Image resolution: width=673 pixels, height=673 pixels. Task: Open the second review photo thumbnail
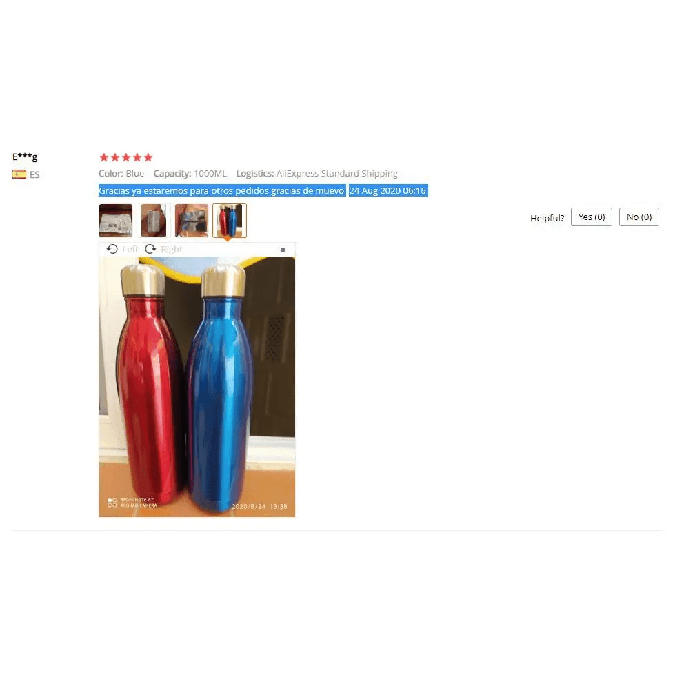pos(154,221)
